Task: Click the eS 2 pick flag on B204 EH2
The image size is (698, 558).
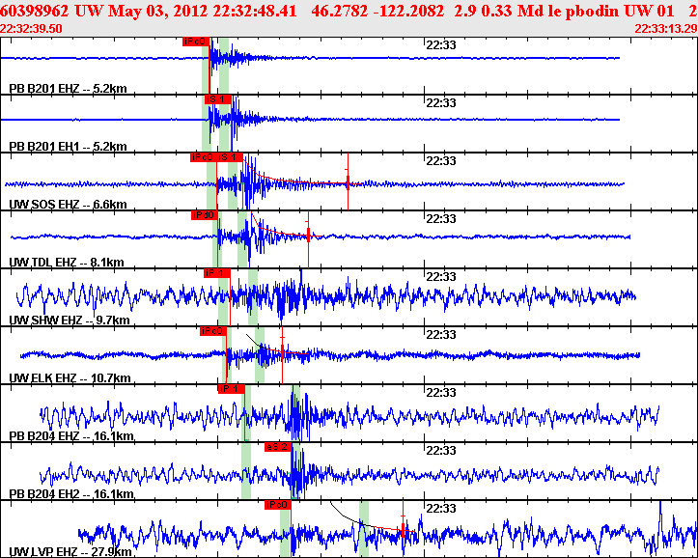Action: (278, 447)
